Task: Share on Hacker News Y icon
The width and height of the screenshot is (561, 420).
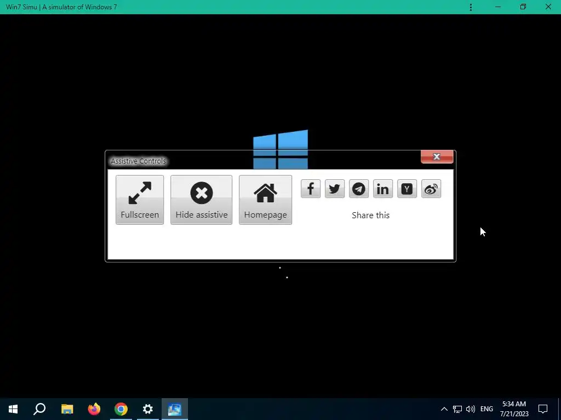Action: point(407,189)
